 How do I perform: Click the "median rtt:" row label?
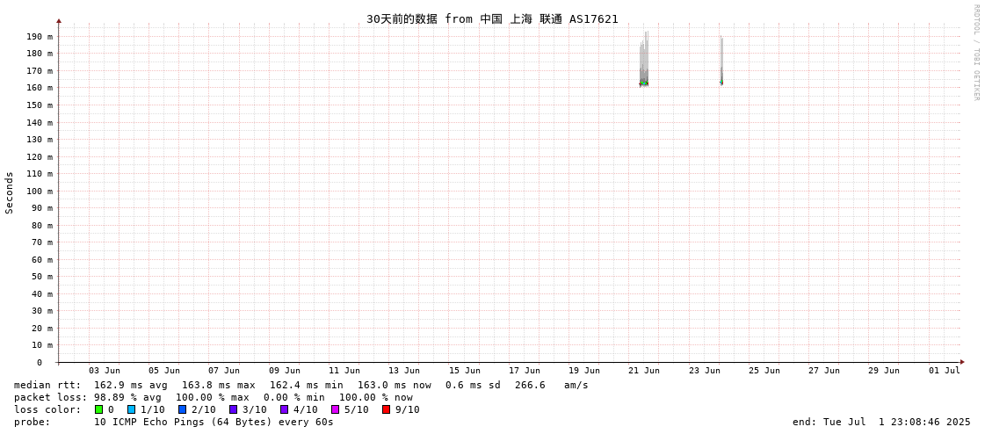coord(47,385)
